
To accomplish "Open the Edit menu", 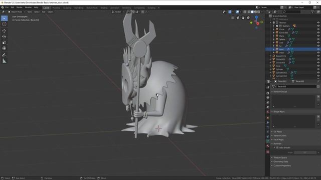I will click(x=13, y=7).
